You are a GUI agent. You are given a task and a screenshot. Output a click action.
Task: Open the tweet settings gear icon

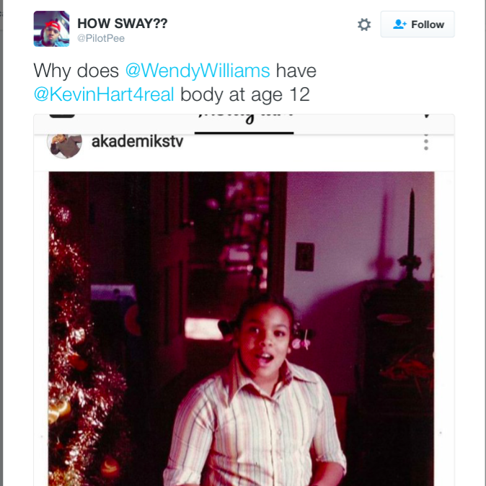tap(364, 24)
